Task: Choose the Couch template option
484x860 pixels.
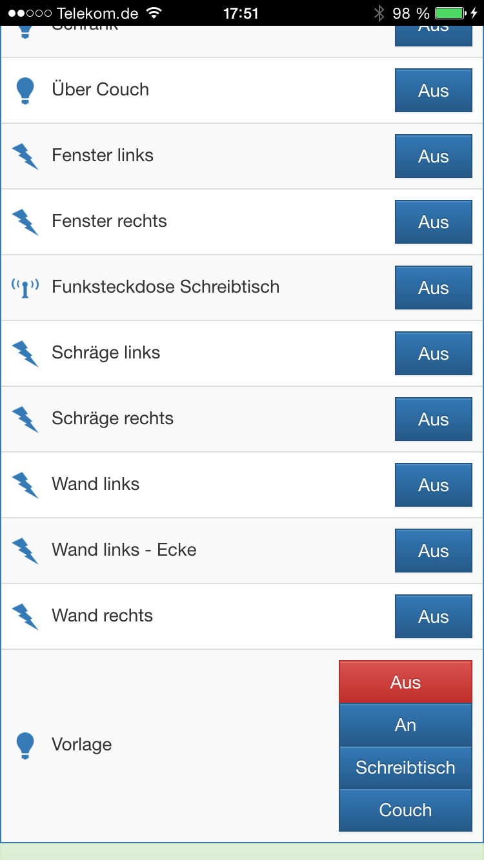Action: tap(405, 810)
